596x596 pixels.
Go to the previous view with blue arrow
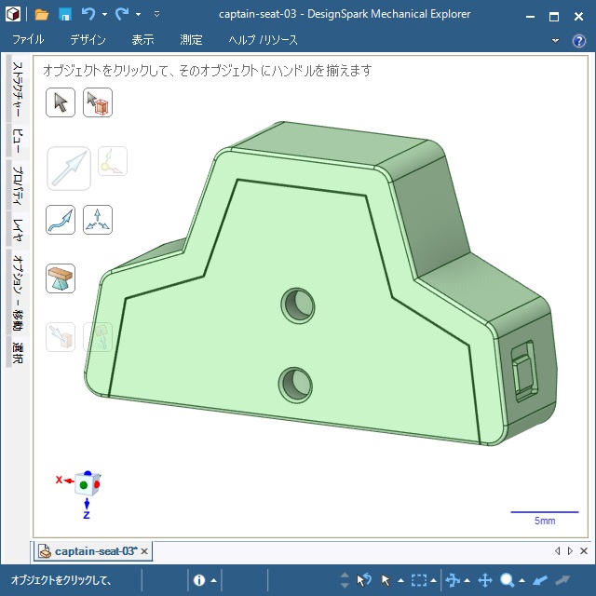tap(540, 580)
